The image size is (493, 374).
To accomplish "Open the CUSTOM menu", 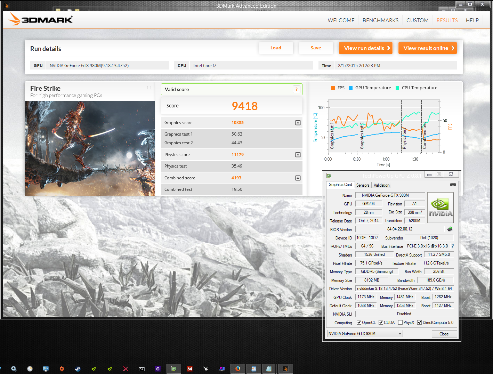I will coord(417,21).
